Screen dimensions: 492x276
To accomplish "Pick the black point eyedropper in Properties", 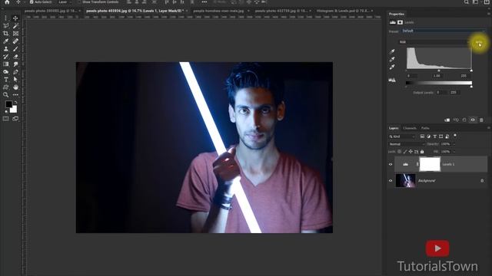I will (392, 51).
